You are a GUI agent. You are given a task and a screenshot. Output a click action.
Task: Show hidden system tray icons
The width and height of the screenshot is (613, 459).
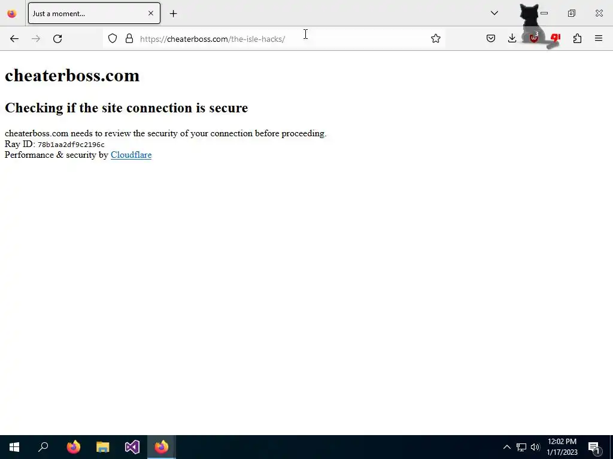[506, 447]
